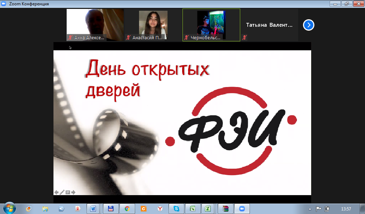Select Анна Алексе... video thumbnail
This screenshot has height=214, width=365.
[95, 25]
